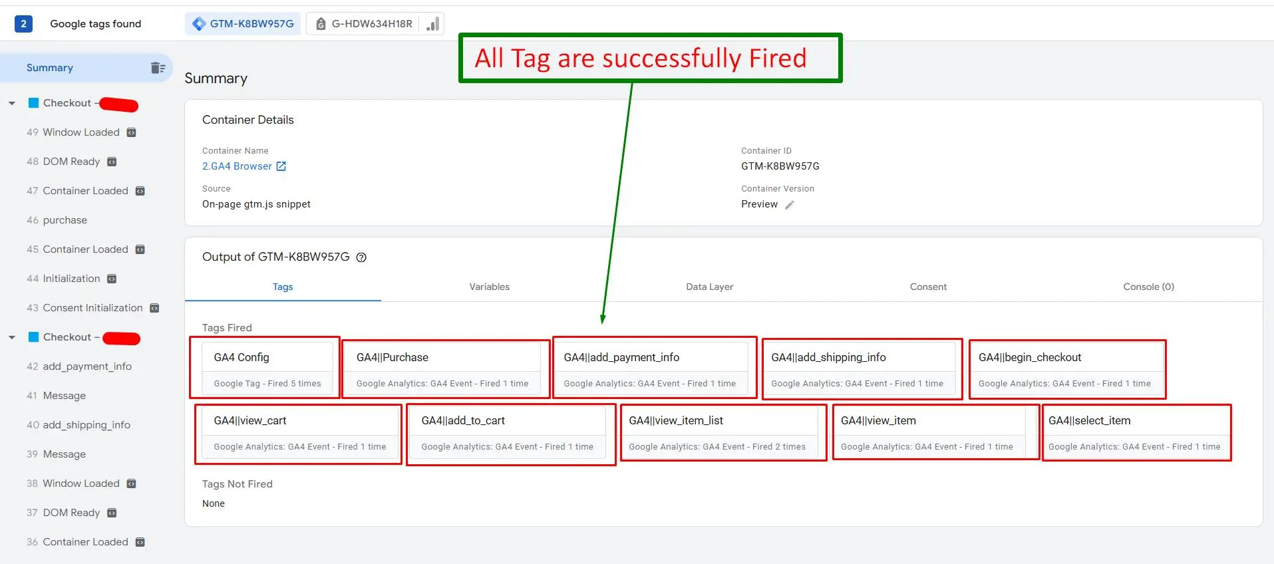The width and height of the screenshot is (1274, 564).
Task: Click the API icon next to 45 Container Loaded
Action: [140, 249]
